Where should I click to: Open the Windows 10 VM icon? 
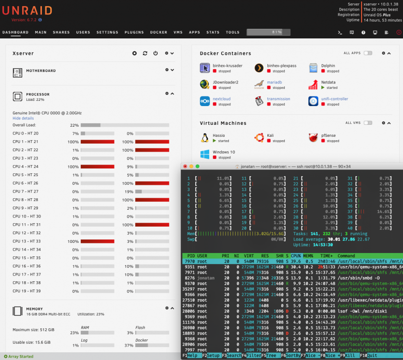pos(205,154)
